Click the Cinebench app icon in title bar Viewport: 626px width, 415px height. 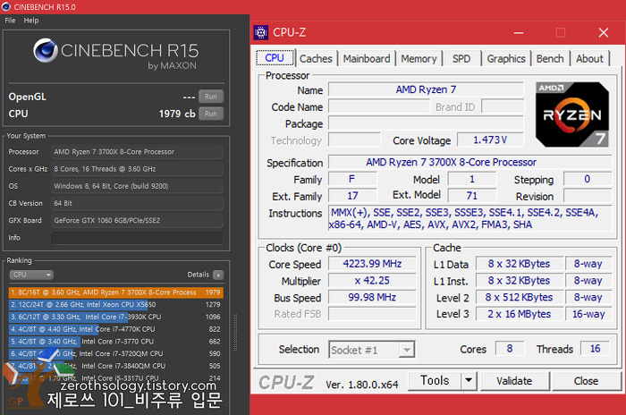pyautogui.click(x=6, y=7)
